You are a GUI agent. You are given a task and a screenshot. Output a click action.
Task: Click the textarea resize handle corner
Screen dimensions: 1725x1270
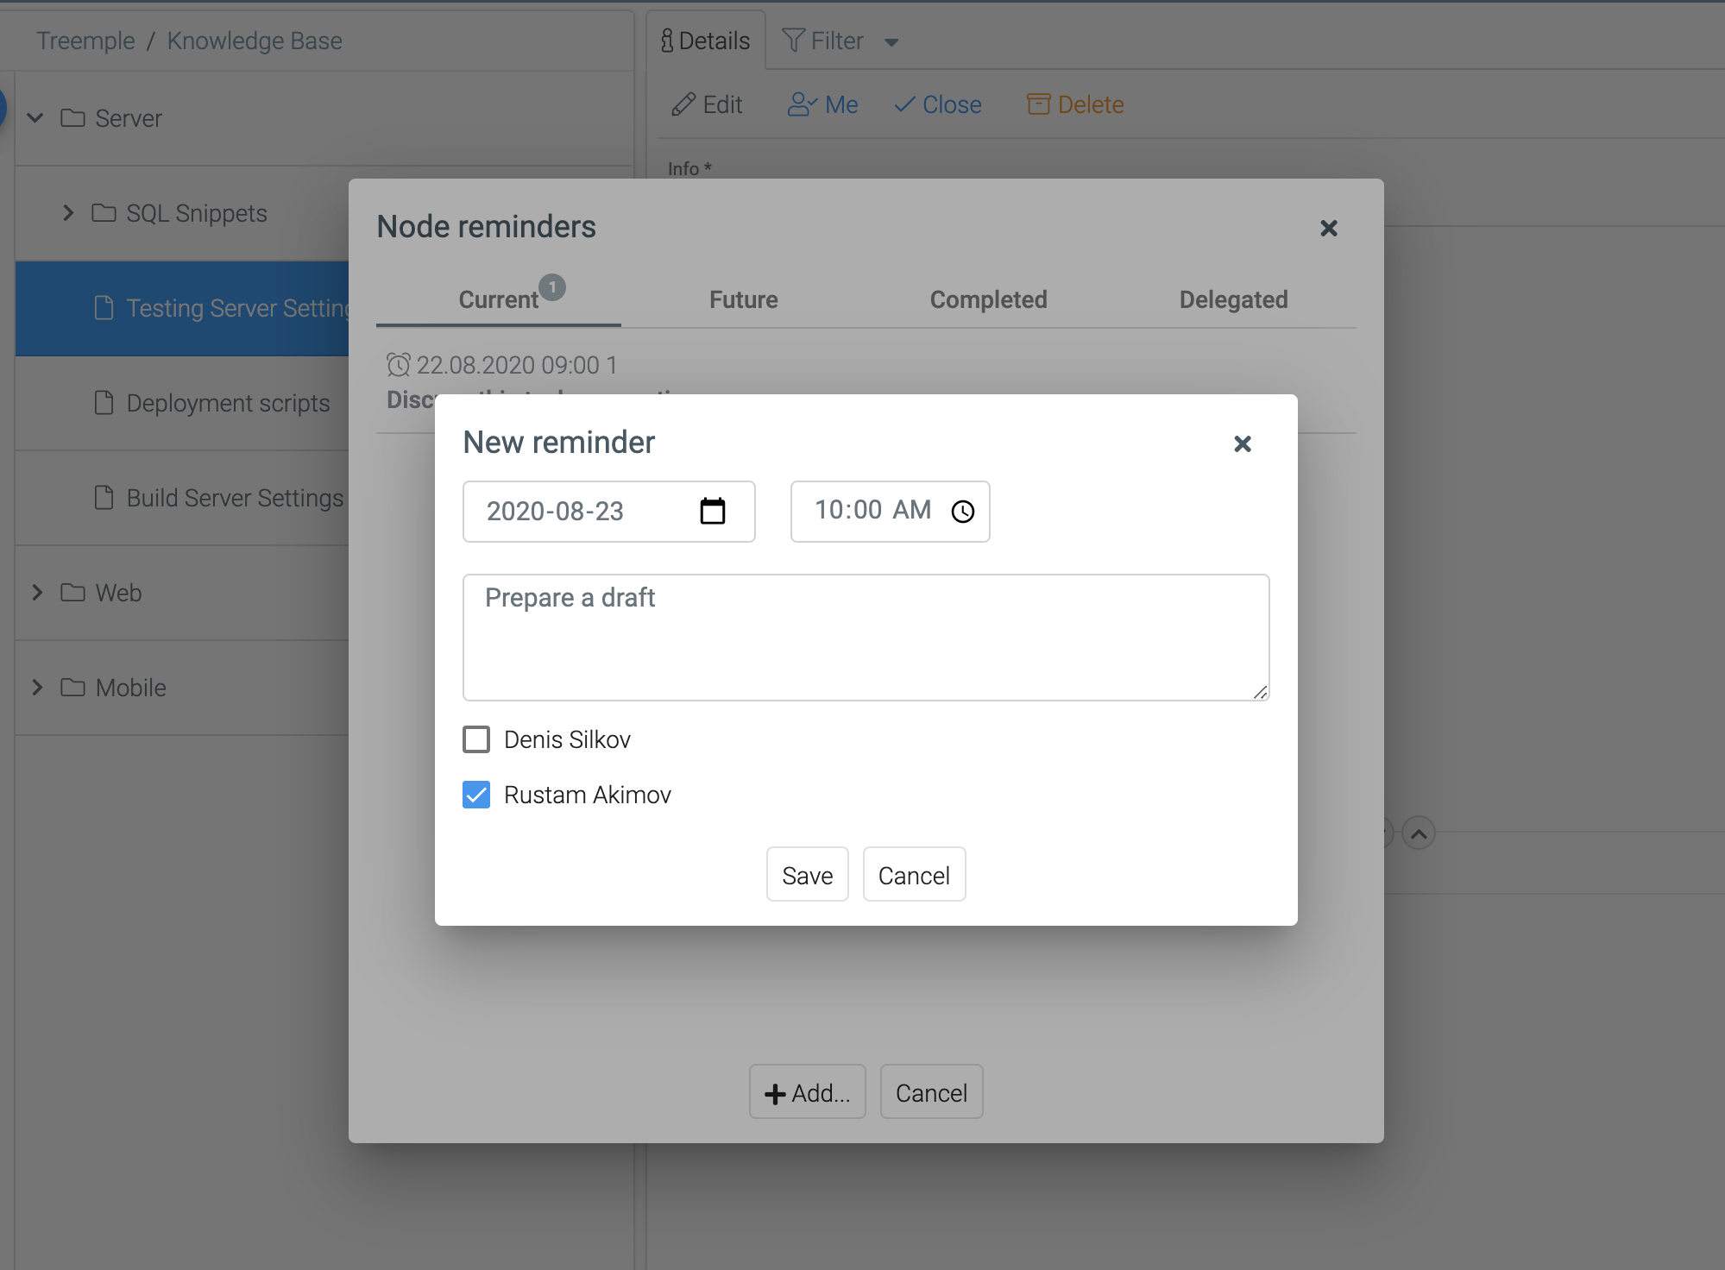(1260, 692)
